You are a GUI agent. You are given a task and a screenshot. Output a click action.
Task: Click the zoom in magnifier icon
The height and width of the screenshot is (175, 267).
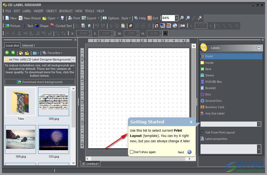click(x=182, y=18)
